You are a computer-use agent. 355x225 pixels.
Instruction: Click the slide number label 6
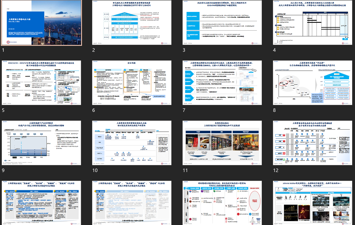[94, 110]
